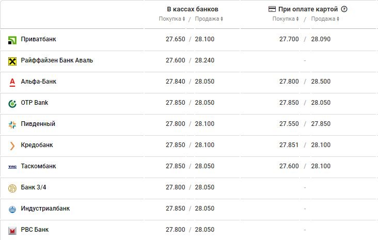Click the РВС Банк red logo

(x=12, y=231)
